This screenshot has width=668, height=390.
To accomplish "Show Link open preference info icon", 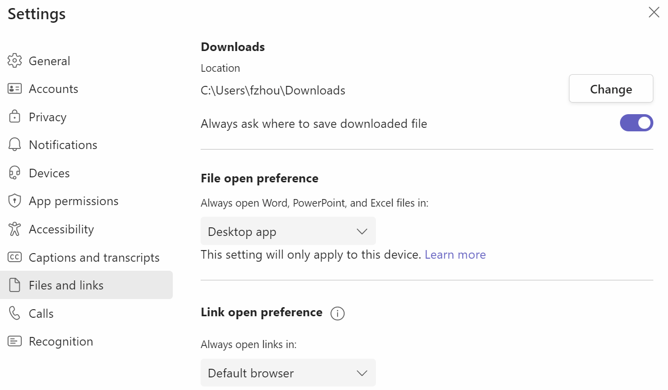I will (337, 314).
